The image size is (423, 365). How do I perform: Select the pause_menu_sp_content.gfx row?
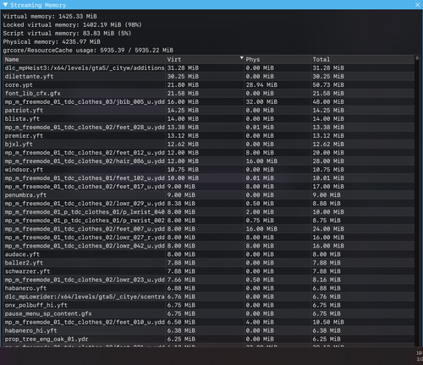pyautogui.click(x=209, y=313)
